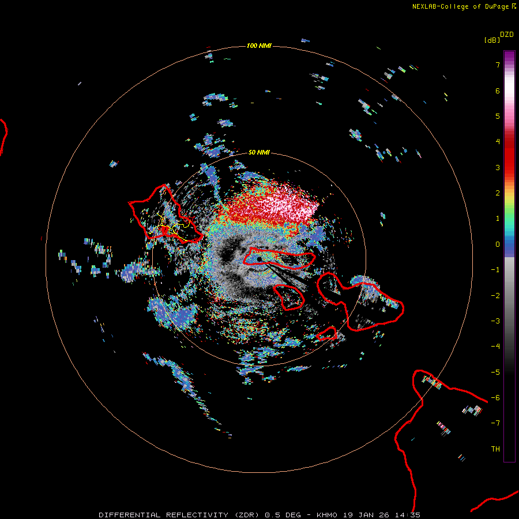
Task: Click the DIFFERENTIAL REFLECTIVITY (ZDR) caption text
Action: click(179, 515)
